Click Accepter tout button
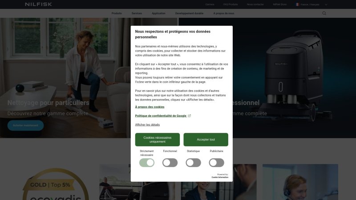This screenshot has width=356, height=200. tap(206, 140)
